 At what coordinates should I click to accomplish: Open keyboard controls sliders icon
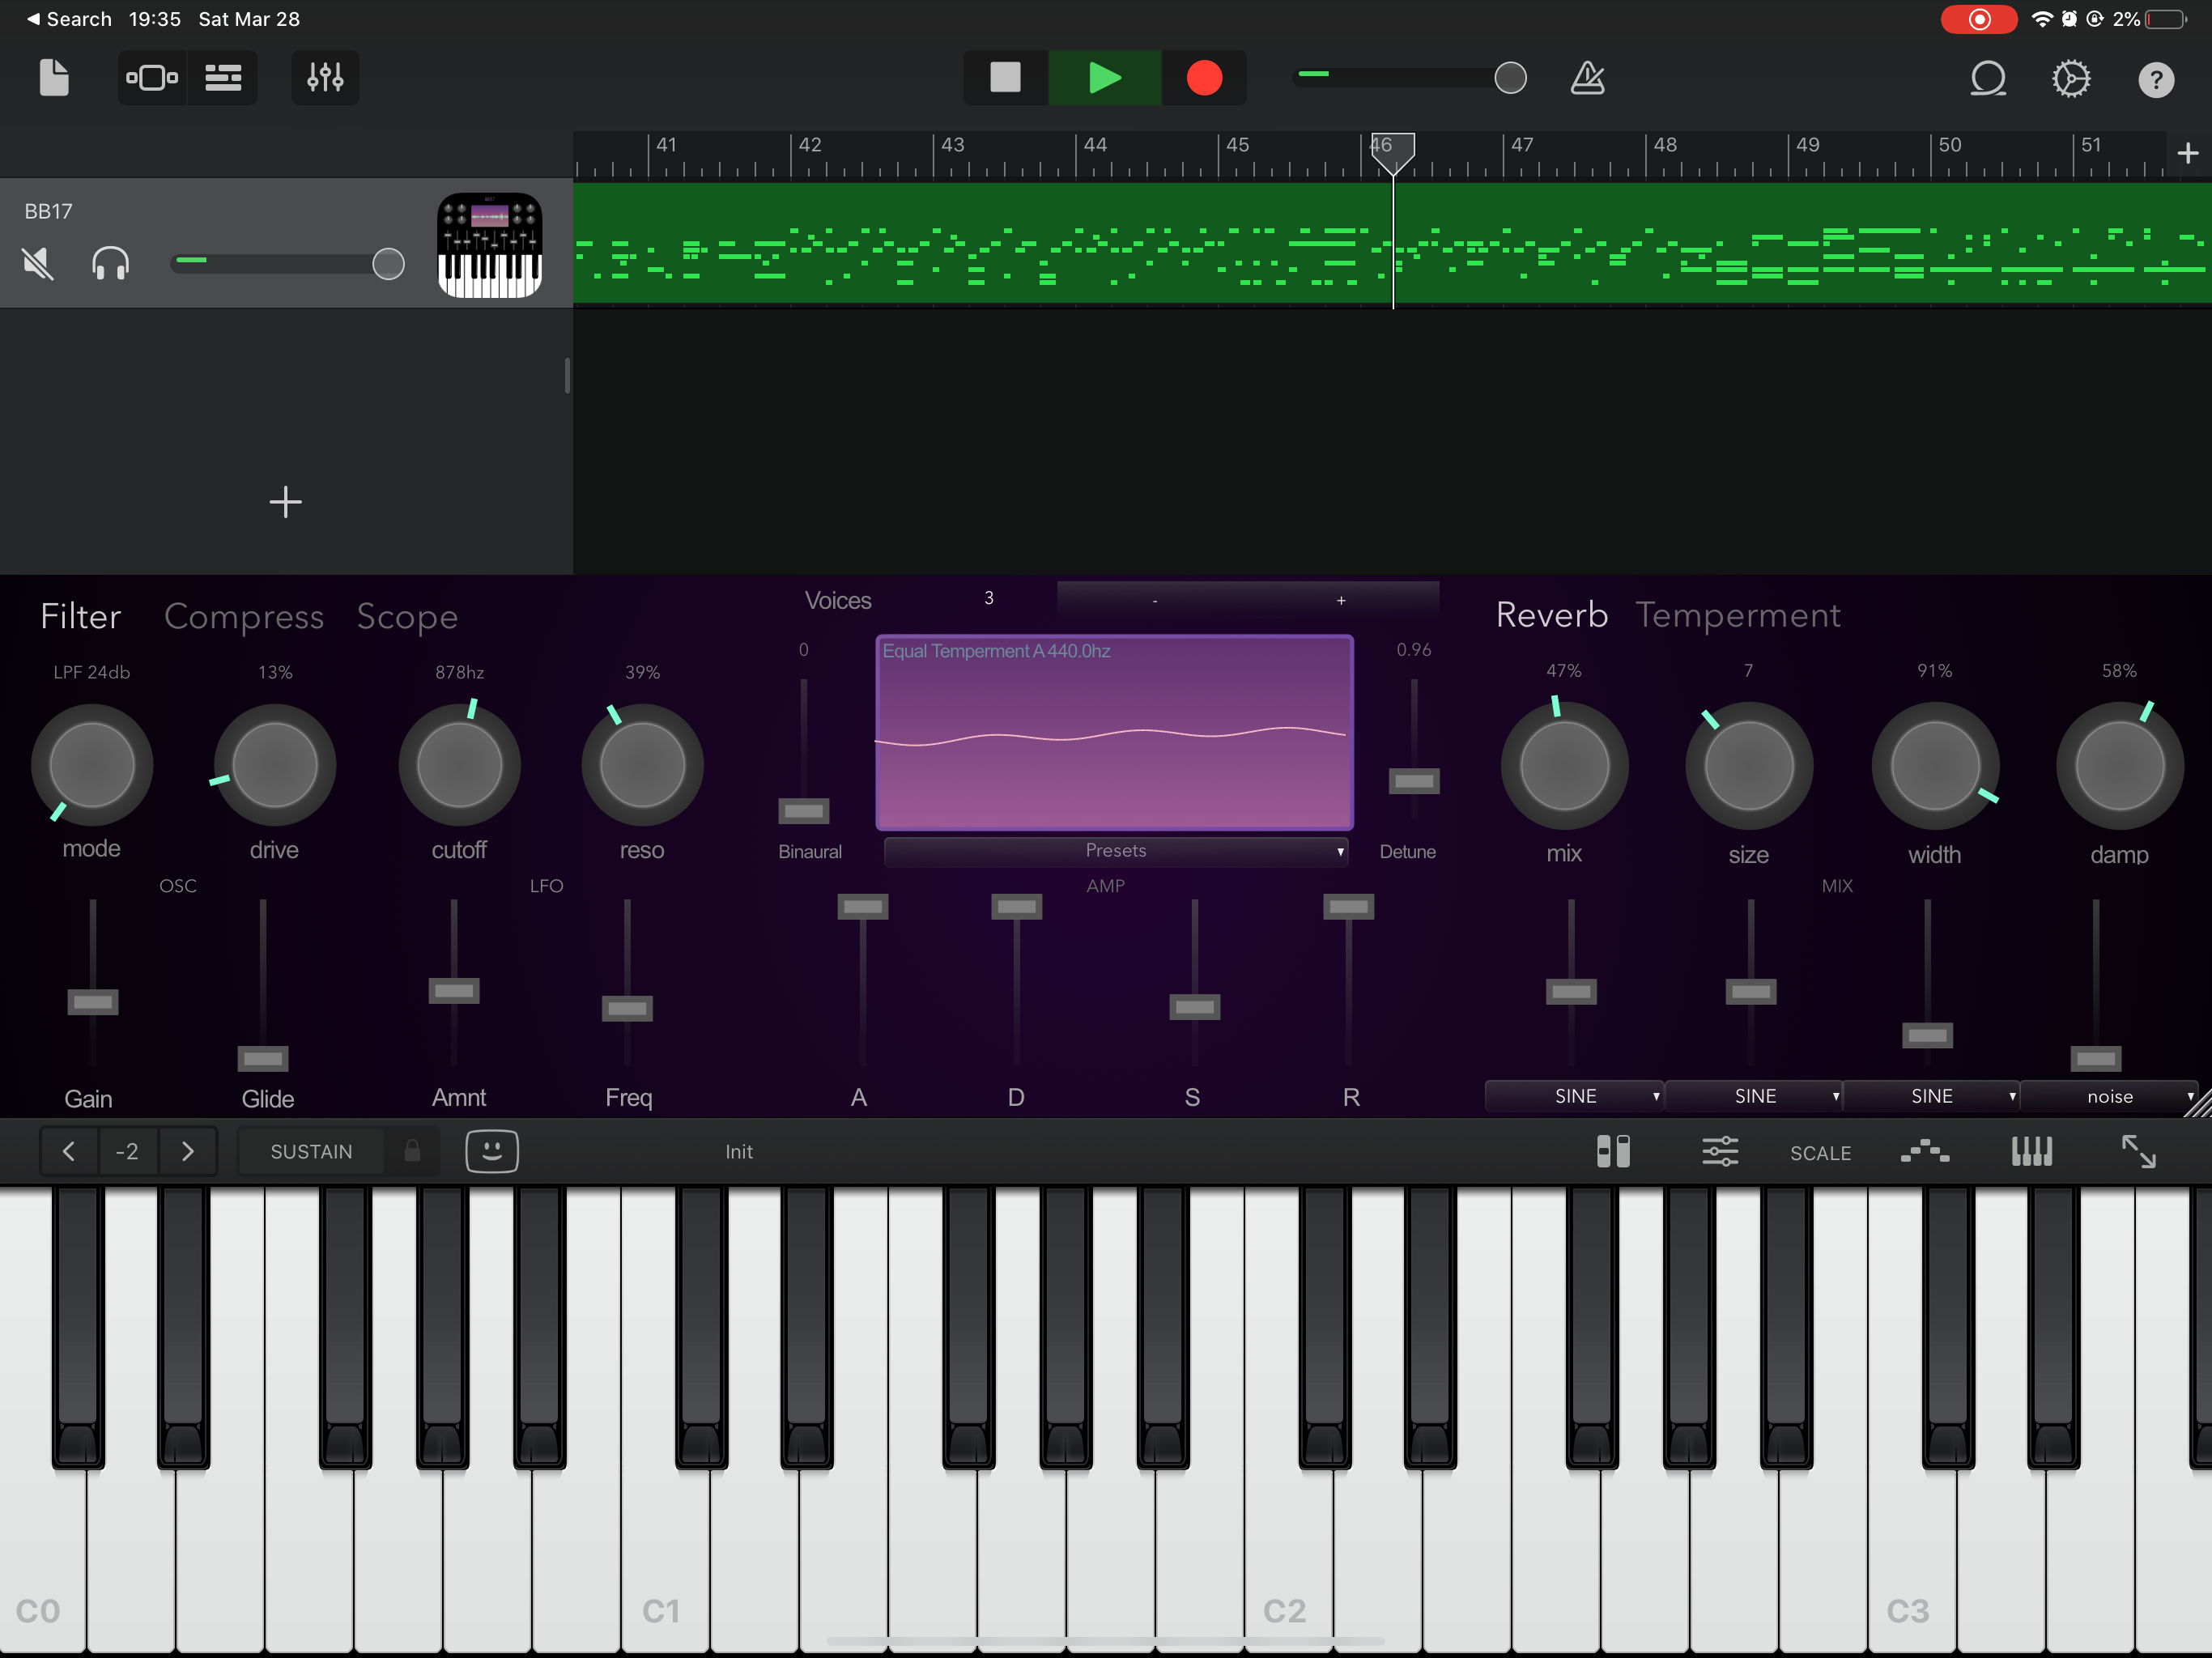[x=1720, y=1151]
